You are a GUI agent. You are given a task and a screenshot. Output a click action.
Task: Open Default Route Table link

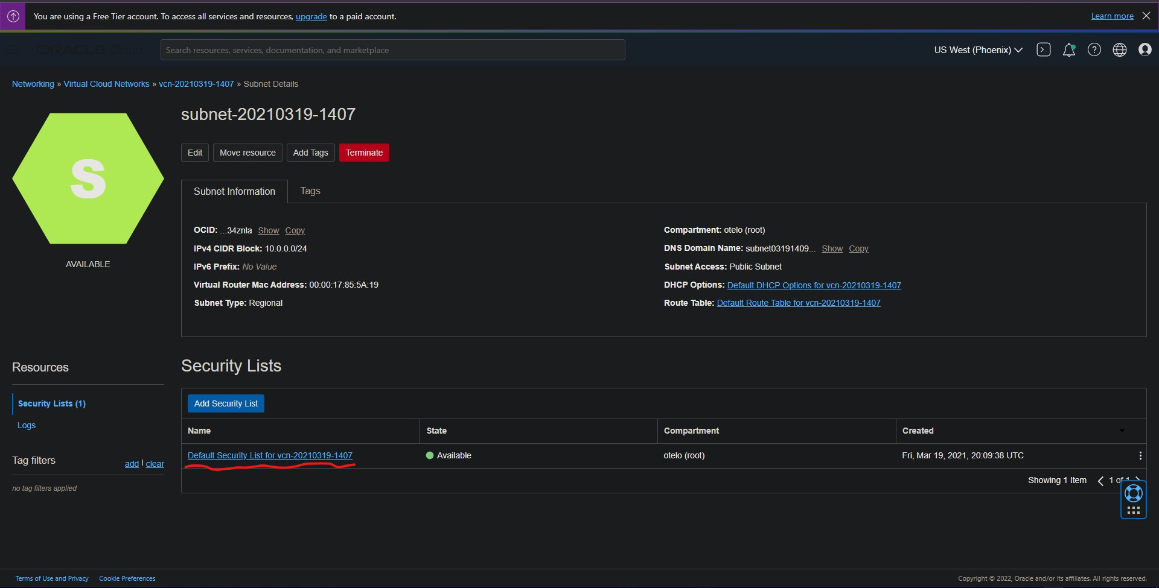[799, 303]
